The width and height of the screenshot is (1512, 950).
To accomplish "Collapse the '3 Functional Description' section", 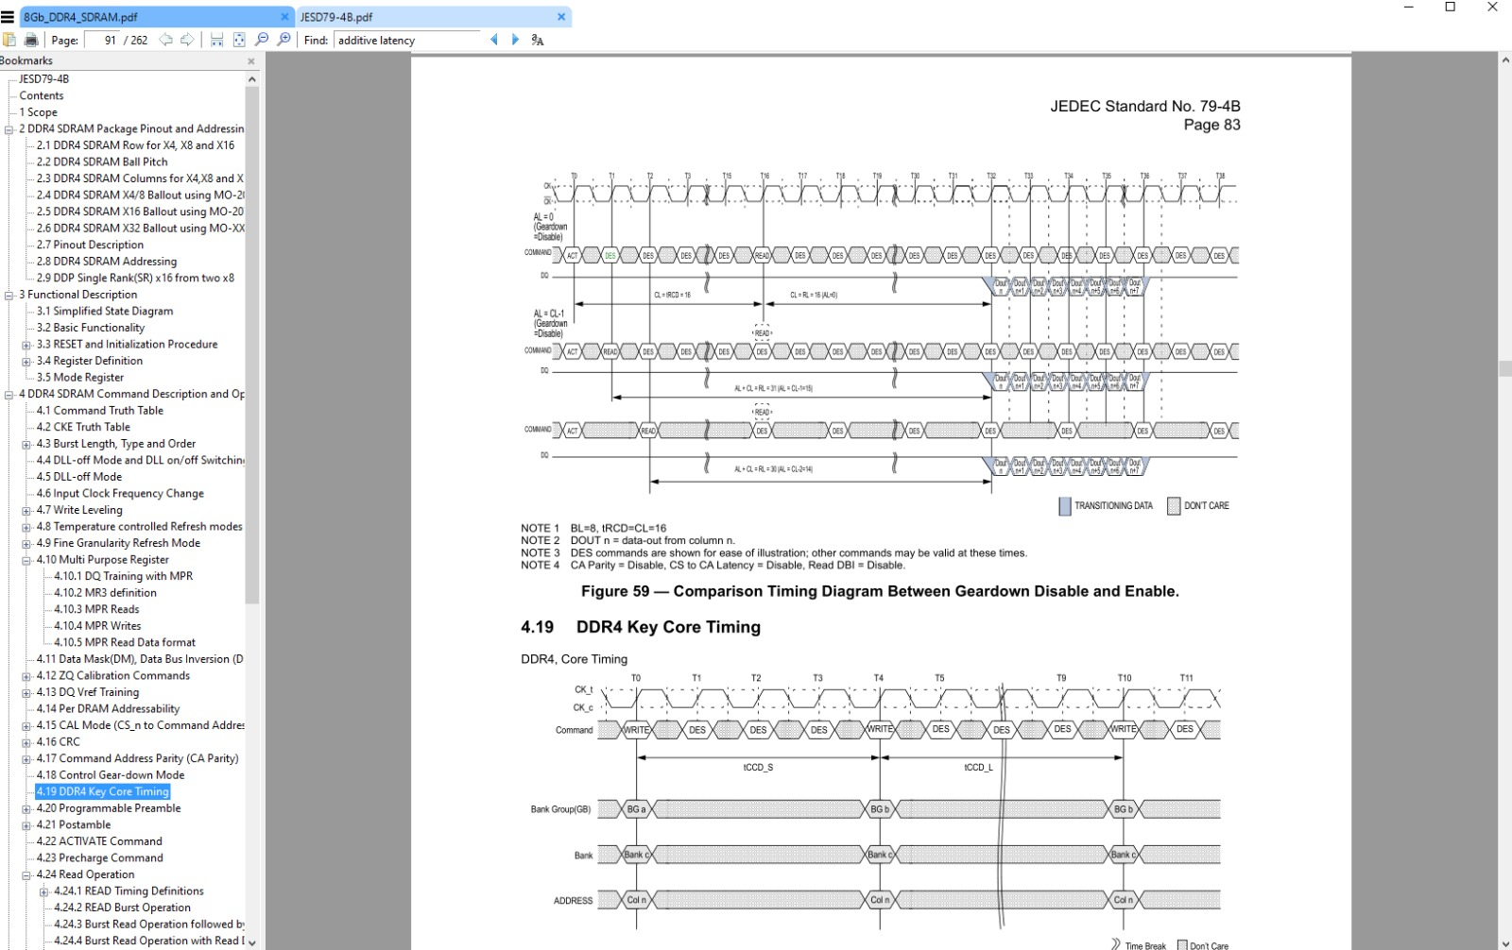I will (x=9, y=295).
